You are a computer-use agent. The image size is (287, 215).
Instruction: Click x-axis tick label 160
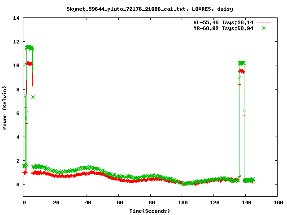[278, 202]
